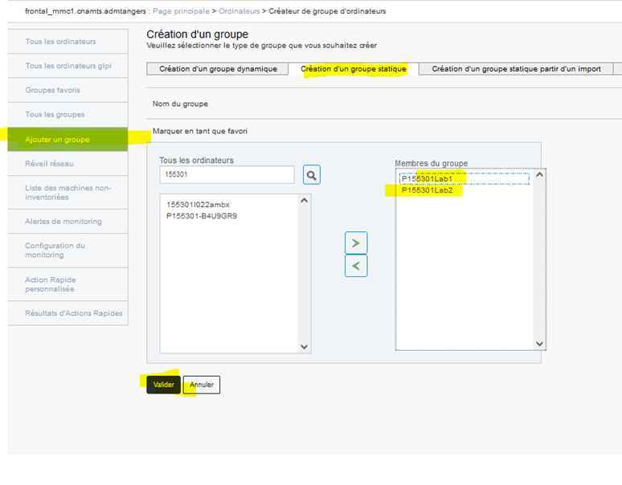Focus the computer search field containing 155301

(x=227, y=174)
